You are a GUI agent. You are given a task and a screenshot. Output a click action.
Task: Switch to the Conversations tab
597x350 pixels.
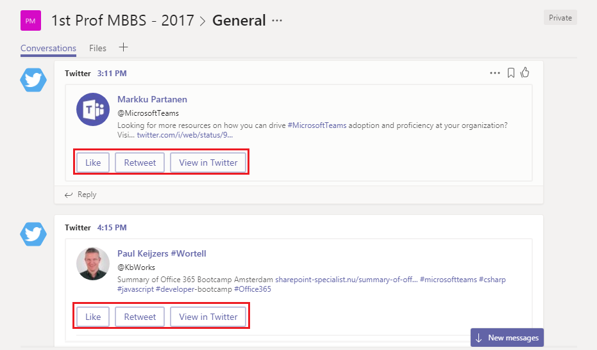point(48,48)
